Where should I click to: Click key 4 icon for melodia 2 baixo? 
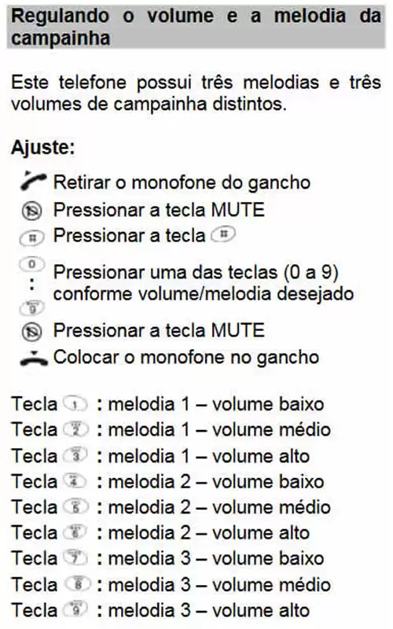[75, 481]
